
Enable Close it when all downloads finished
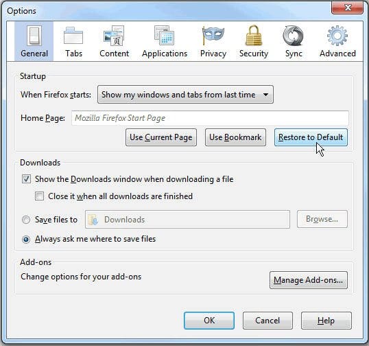click(x=39, y=196)
